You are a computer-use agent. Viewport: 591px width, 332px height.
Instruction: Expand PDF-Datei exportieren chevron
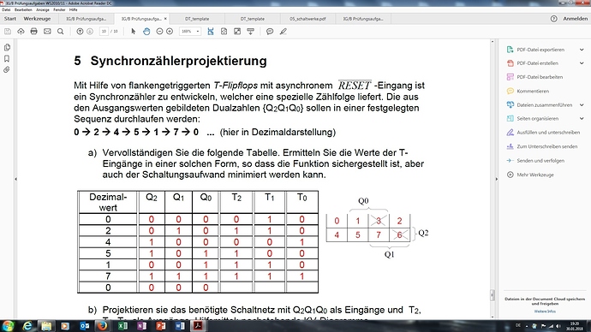tap(582, 50)
